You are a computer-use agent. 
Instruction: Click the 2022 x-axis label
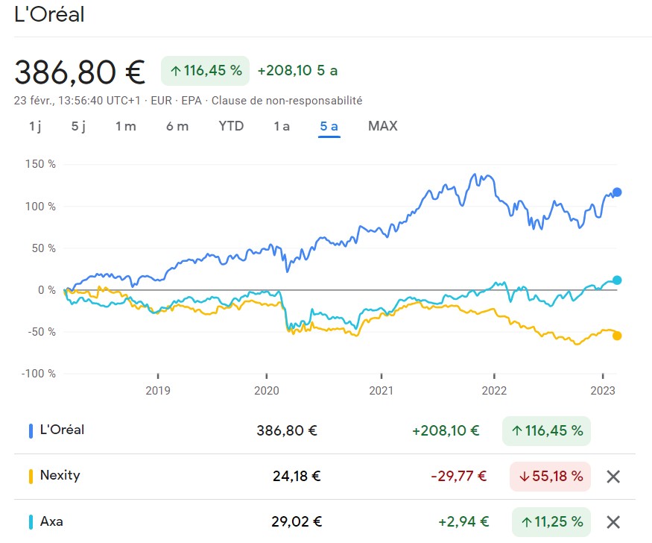494,390
